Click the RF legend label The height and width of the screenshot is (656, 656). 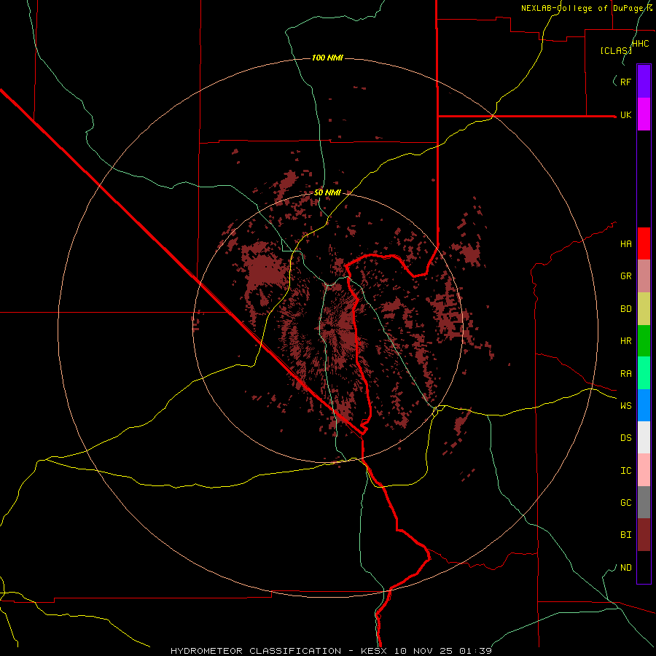click(x=625, y=82)
